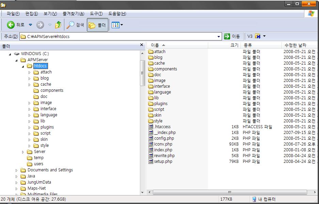Viewport: 319px width, 204px height.
Task: Expand the attach folder in tree
Action: pyautogui.click(x=29, y=72)
